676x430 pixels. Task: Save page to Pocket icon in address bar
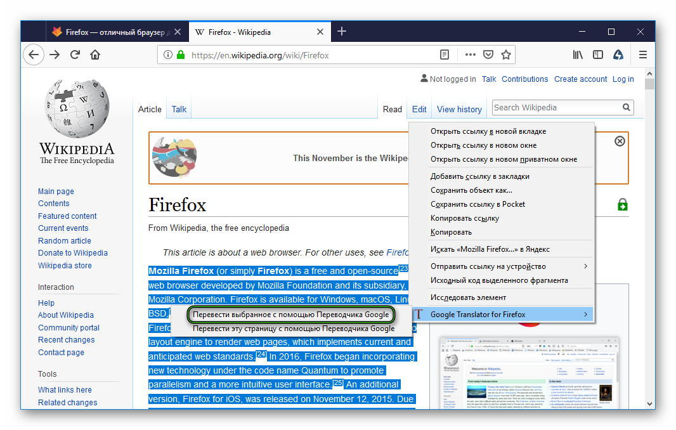click(x=488, y=55)
